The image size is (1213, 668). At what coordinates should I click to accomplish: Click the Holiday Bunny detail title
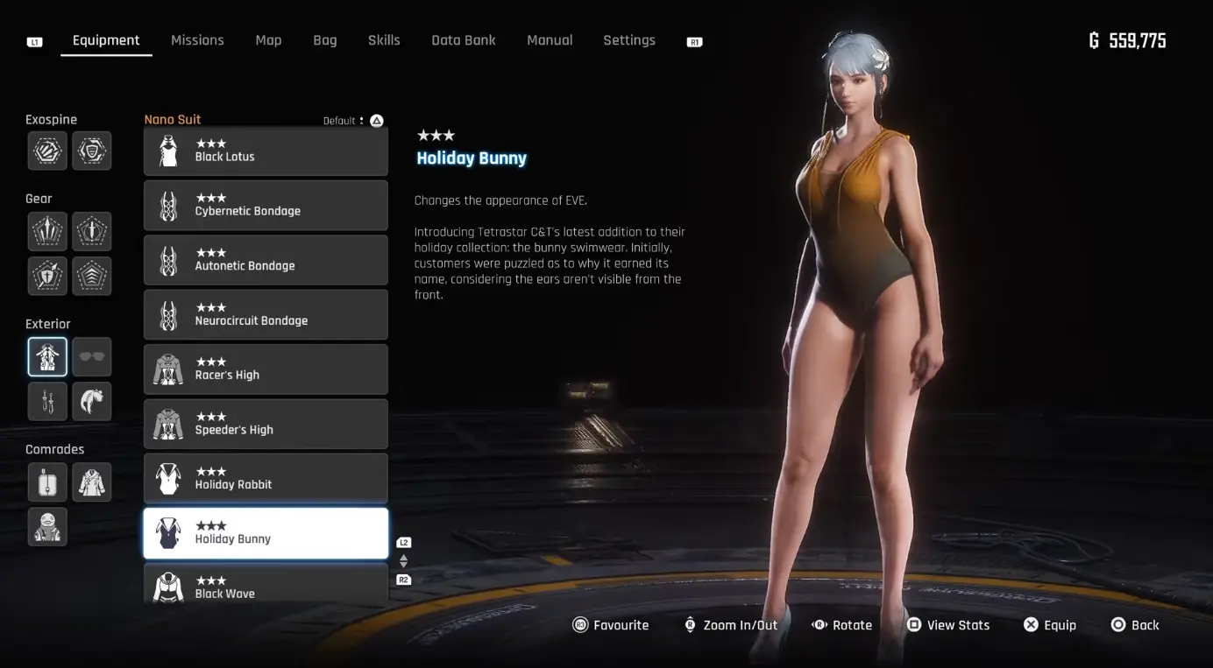[x=472, y=158]
